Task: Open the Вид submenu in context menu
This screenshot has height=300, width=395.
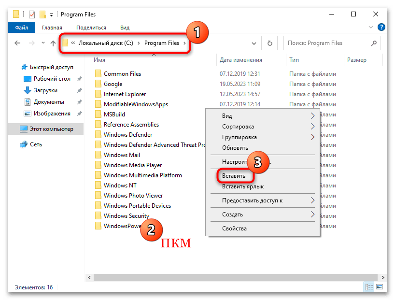Action: coord(263,116)
